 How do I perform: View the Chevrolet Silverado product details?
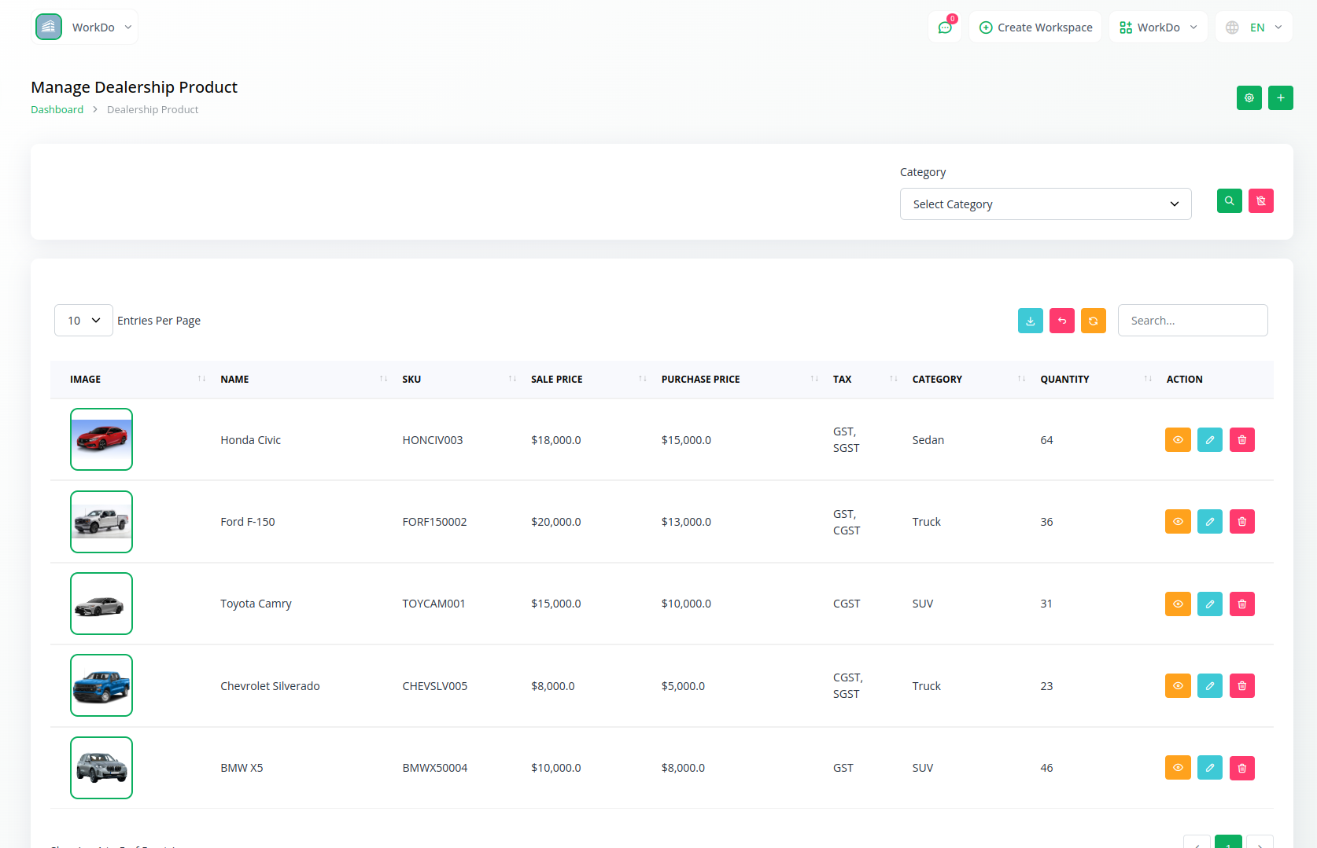(x=1178, y=686)
